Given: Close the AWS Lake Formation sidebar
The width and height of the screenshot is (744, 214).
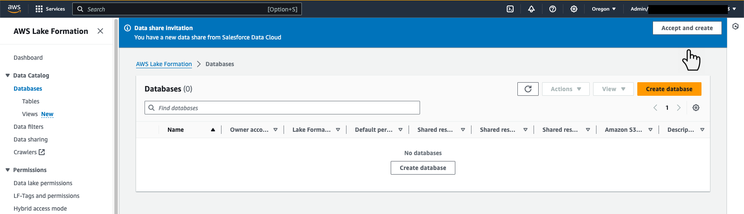Looking at the screenshot, I should pos(100,31).
